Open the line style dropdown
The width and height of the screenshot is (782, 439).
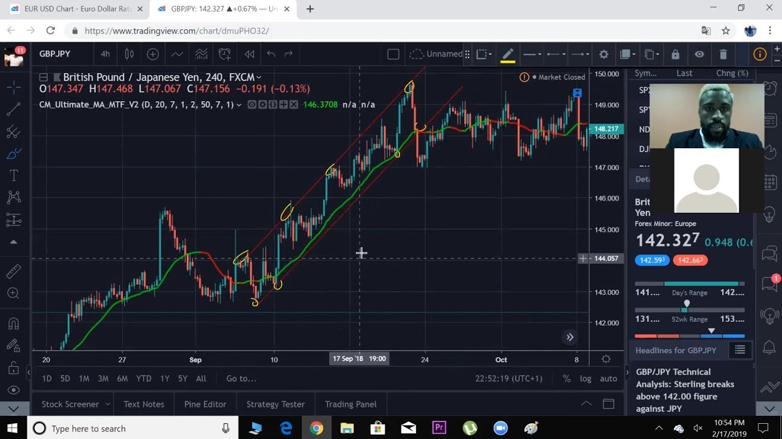point(531,54)
